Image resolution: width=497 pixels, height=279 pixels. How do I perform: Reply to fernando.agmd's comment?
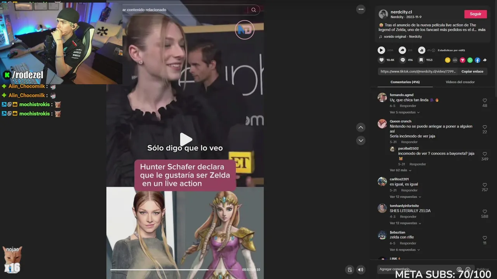coord(408,106)
